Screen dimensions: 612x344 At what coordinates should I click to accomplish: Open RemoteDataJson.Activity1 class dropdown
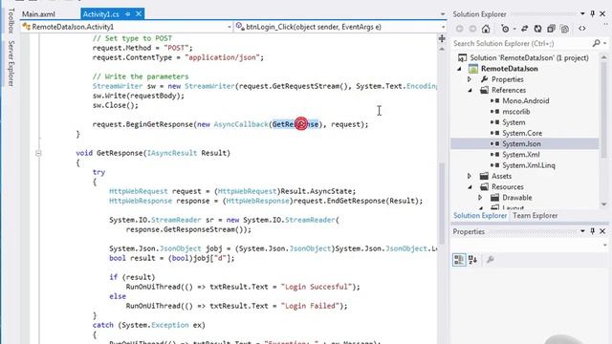tap(229, 27)
